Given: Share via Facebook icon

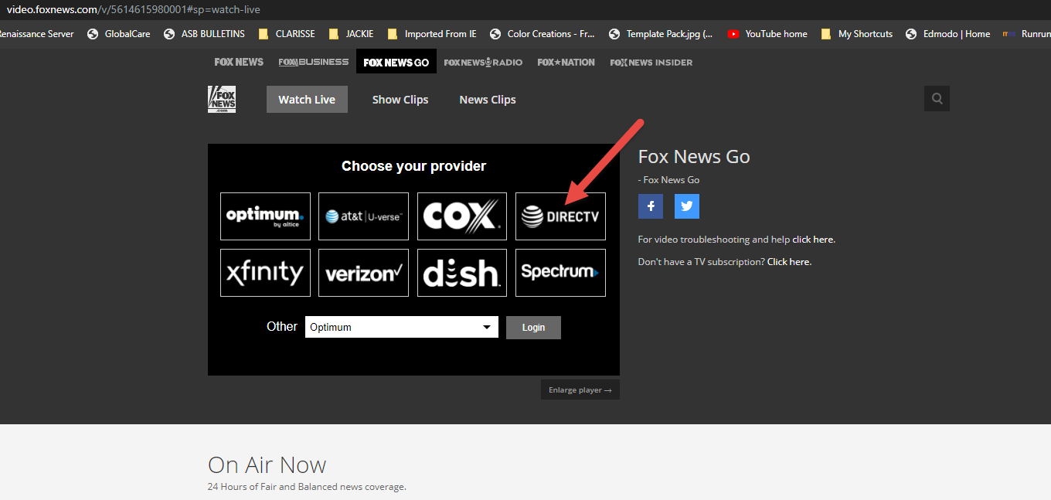Looking at the screenshot, I should pos(651,206).
